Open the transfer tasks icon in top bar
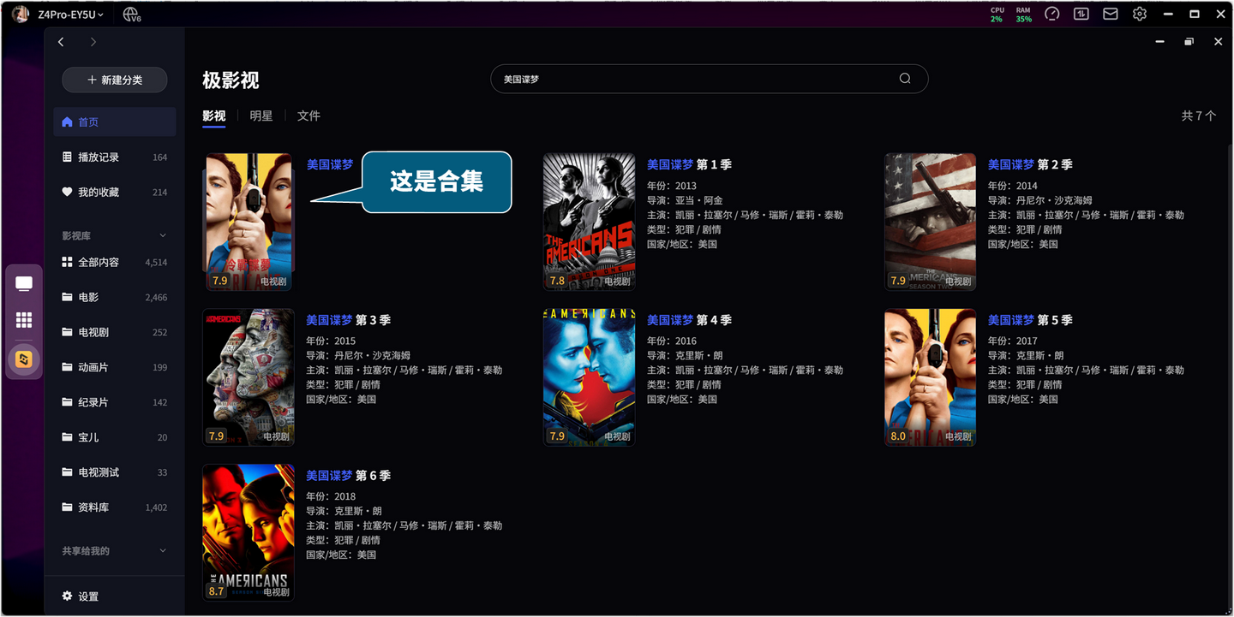This screenshot has height=617, width=1234. pyautogui.click(x=1081, y=15)
